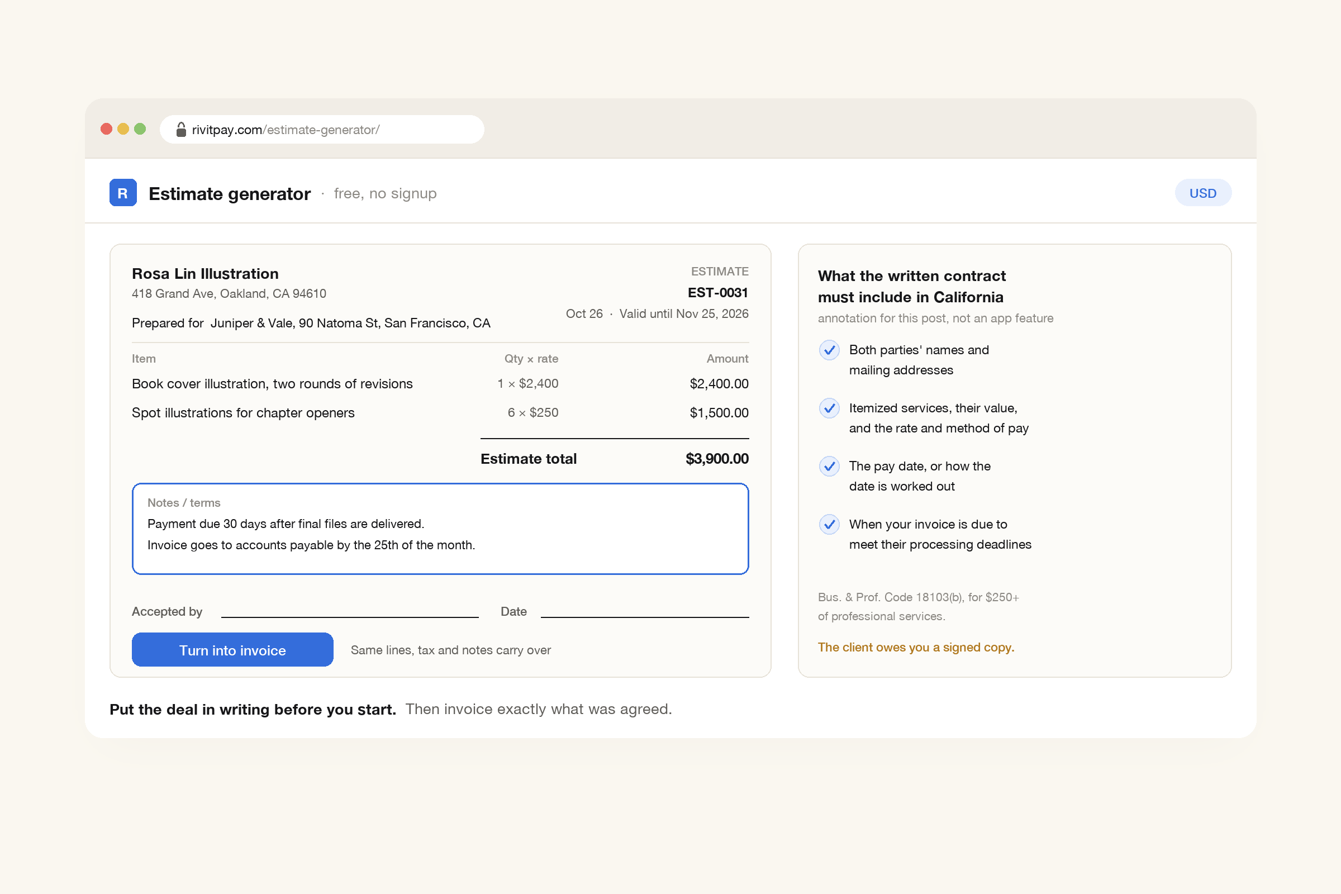Click the Juniper & Vale client details
This screenshot has width=1341, height=894.
pos(350,324)
